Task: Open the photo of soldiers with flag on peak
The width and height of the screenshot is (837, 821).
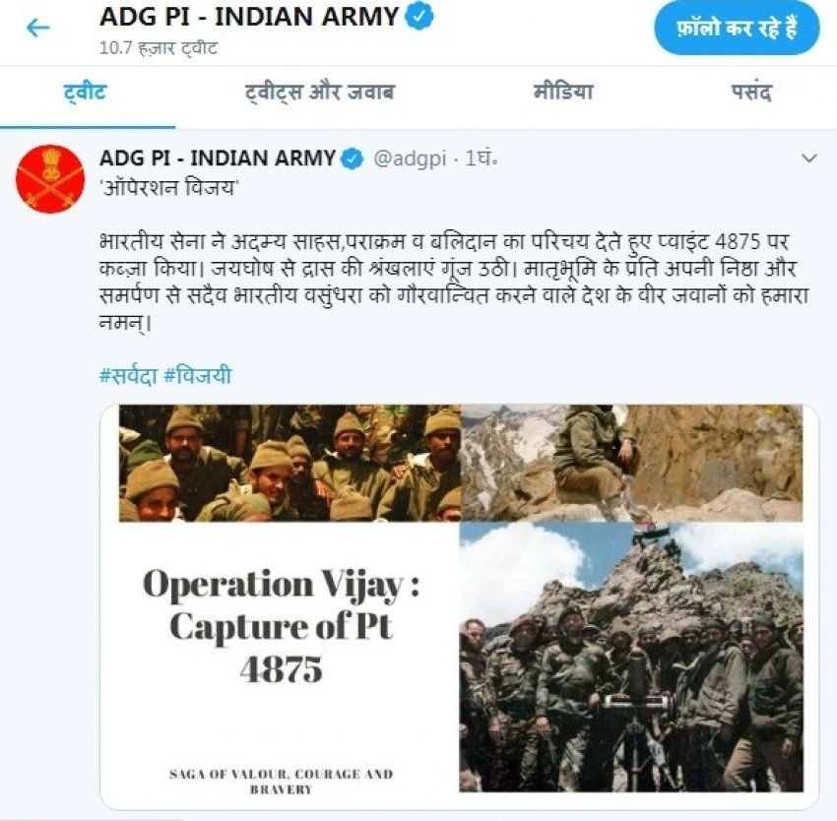Action: click(631, 658)
